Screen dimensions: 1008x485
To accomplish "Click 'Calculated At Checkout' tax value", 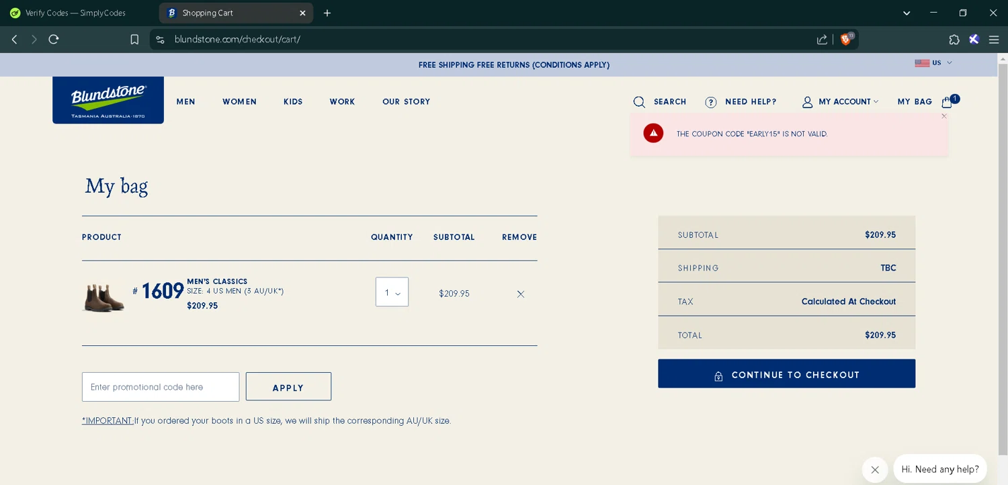I will click(849, 302).
